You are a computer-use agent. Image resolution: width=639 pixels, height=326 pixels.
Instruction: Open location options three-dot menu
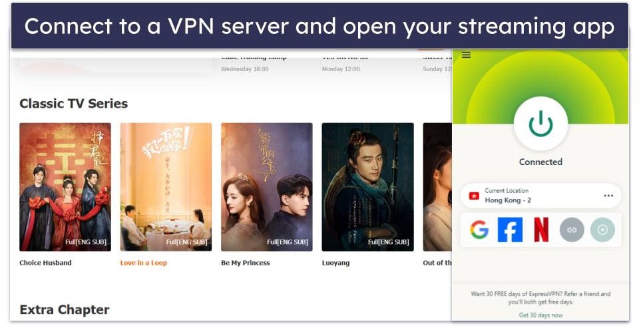(x=608, y=196)
